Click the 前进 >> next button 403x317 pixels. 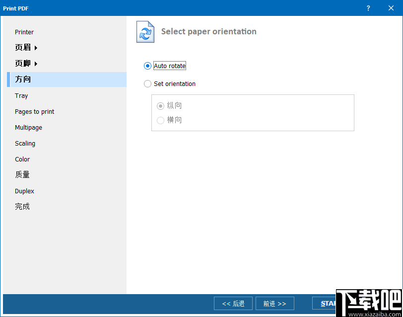coord(274,303)
